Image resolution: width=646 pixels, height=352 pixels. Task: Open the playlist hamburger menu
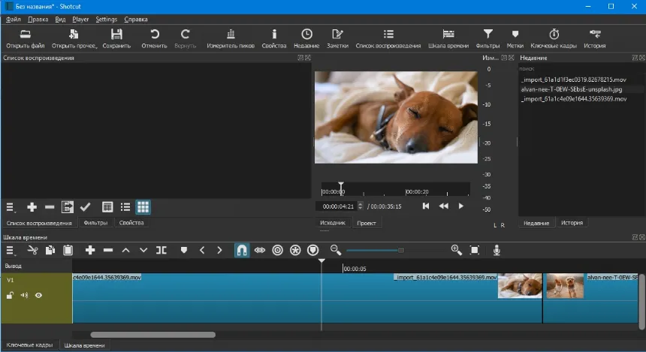coord(11,207)
